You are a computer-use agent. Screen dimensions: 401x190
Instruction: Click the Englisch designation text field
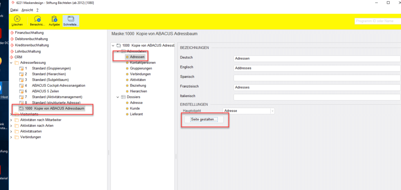pos(317,68)
